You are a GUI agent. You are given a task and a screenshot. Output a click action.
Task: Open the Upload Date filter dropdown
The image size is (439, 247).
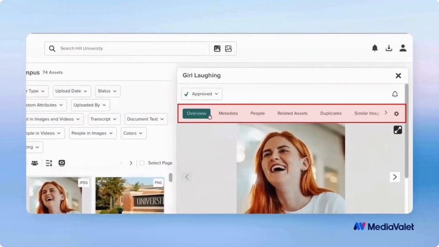click(x=72, y=91)
